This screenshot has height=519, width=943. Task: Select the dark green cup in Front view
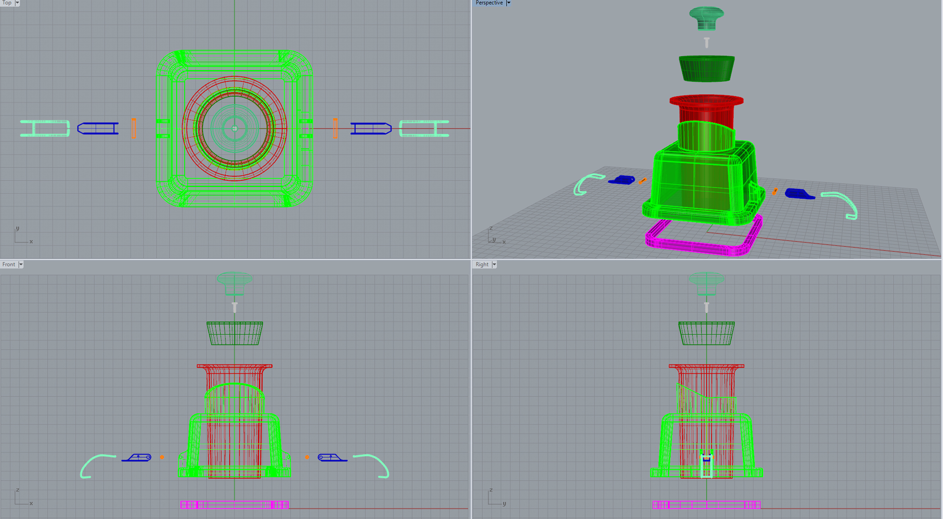click(x=235, y=333)
